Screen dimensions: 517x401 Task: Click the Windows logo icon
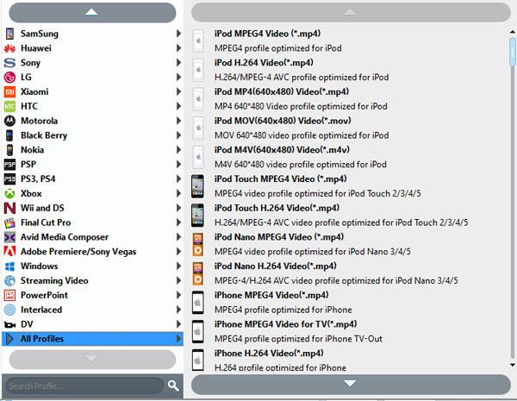click(x=9, y=266)
